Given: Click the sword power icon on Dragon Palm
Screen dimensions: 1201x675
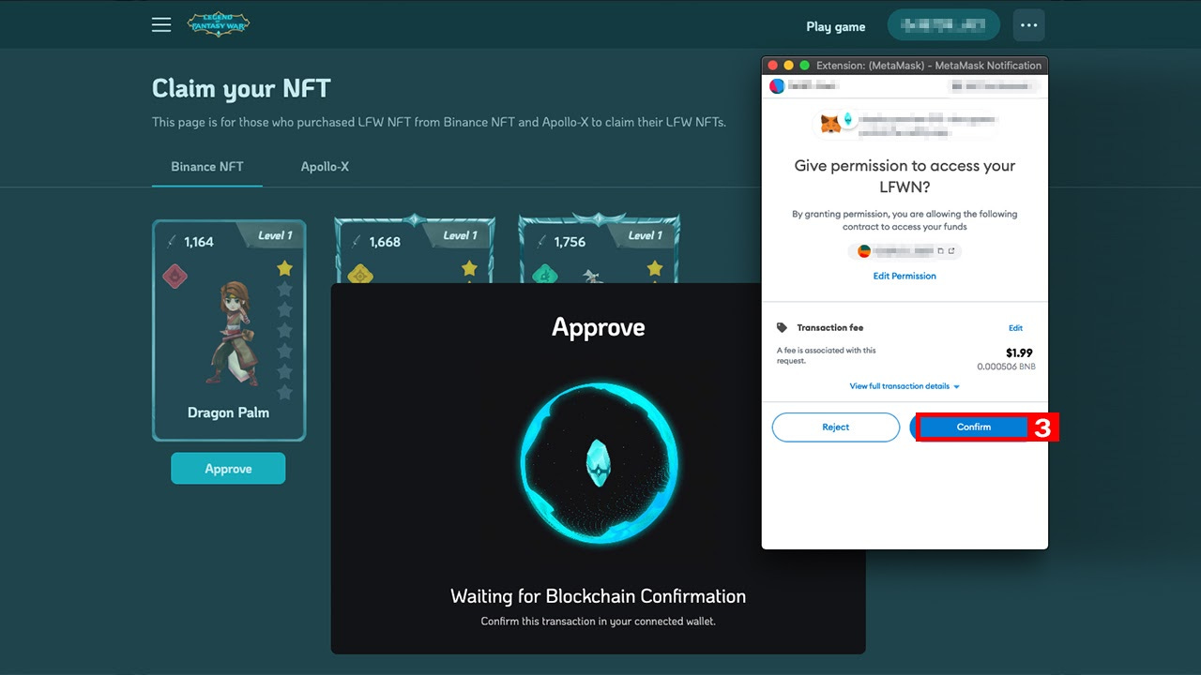Looking at the screenshot, I should click(x=171, y=242).
